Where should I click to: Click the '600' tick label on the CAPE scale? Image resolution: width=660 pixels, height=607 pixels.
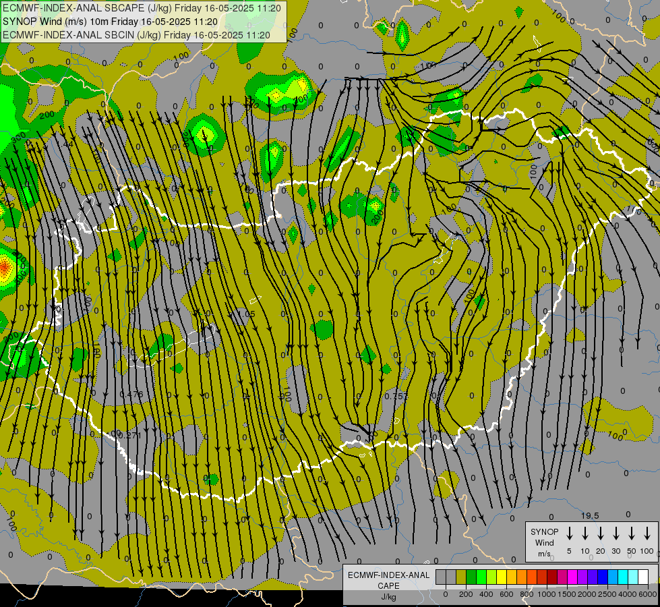(x=506, y=594)
